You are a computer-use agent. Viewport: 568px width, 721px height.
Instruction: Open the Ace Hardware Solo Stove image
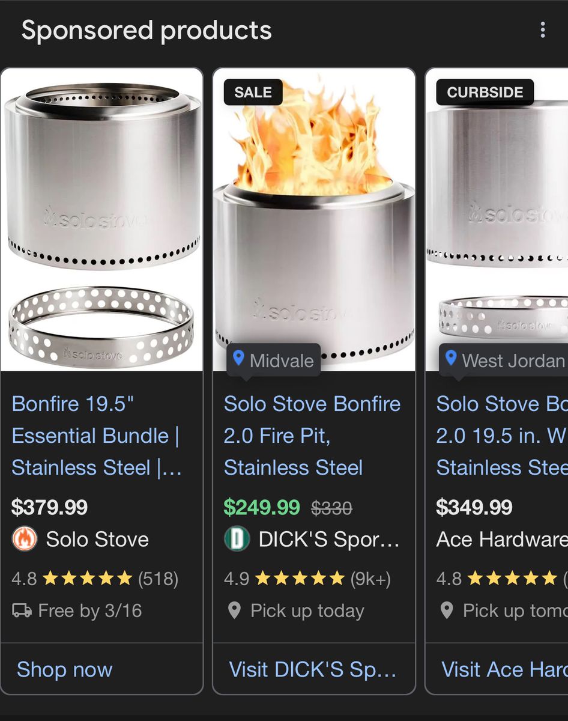[497, 219]
